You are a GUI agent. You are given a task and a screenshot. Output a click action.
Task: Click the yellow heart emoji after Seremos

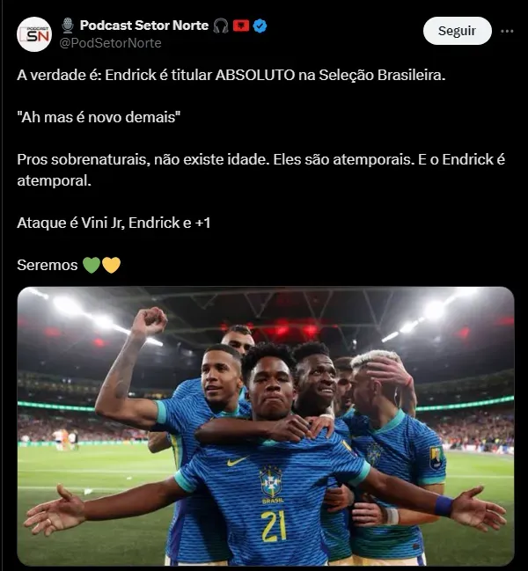(x=111, y=265)
